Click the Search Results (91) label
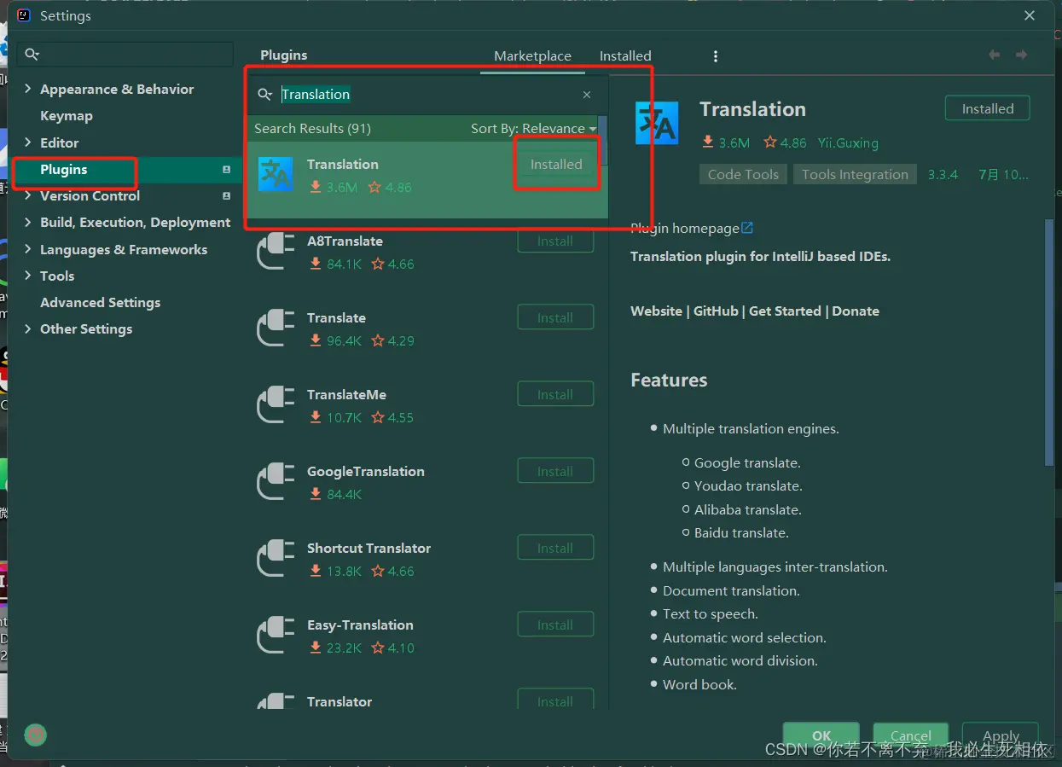This screenshot has width=1062, height=767. click(x=312, y=129)
